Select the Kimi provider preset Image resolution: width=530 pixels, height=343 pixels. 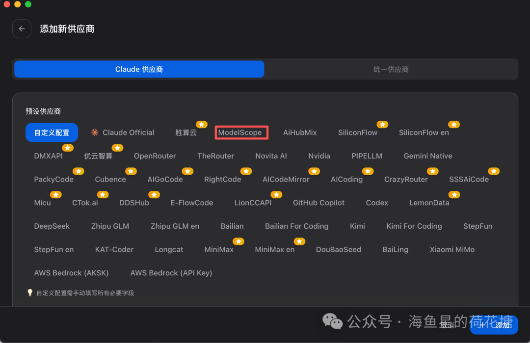(x=357, y=226)
